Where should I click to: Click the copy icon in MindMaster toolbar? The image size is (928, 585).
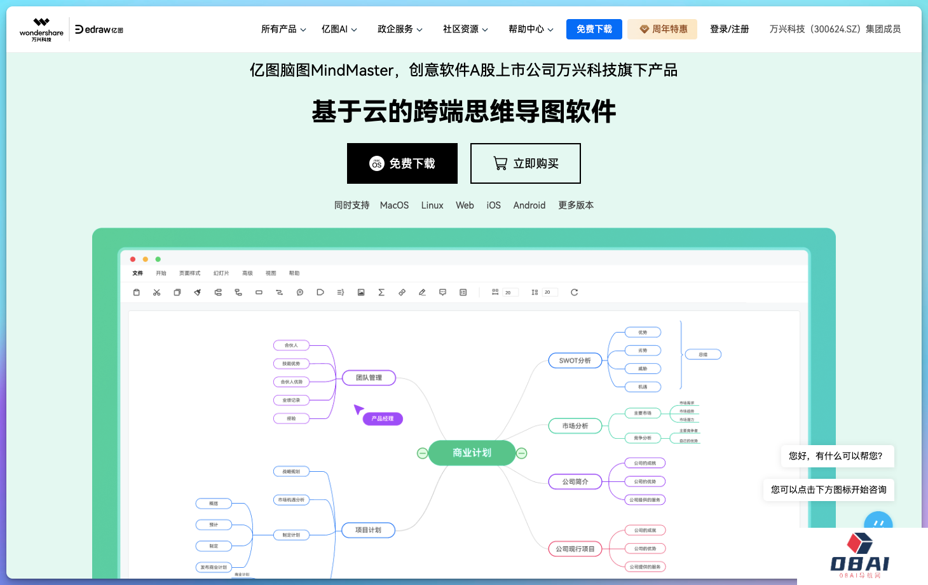pos(177,292)
